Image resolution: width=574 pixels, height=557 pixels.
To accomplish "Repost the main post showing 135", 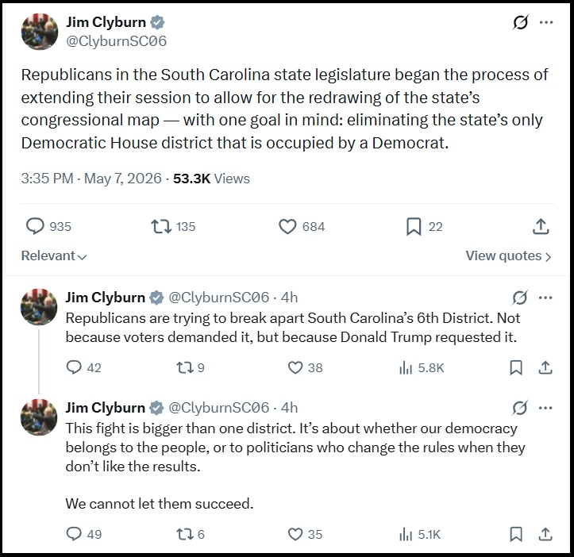I will (174, 226).
